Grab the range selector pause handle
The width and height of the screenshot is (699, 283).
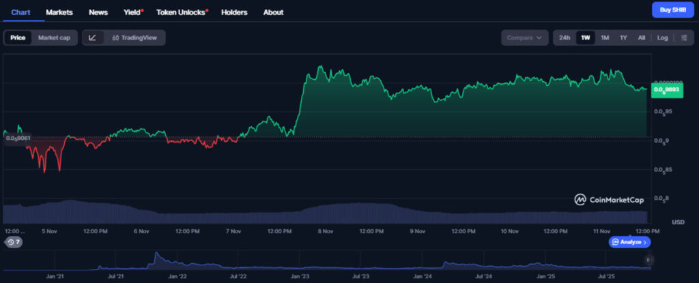pos(648,260)
